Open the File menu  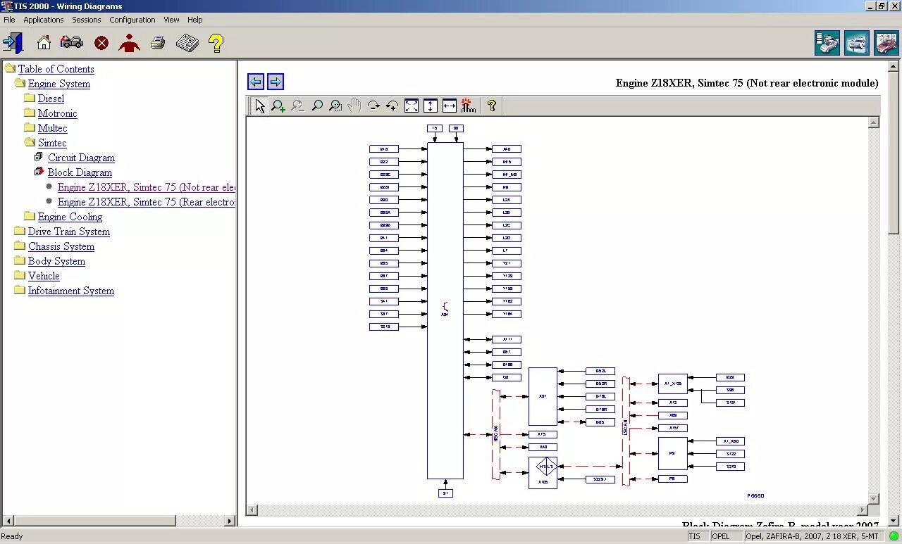[9, 20]
